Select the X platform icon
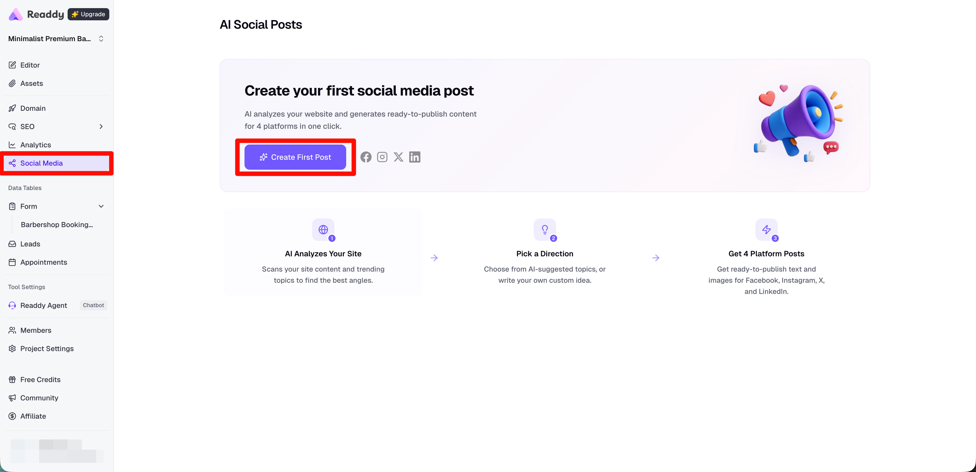Image resolution: width=976 pixels, height=472 pixels. click(x=398, y=157)
